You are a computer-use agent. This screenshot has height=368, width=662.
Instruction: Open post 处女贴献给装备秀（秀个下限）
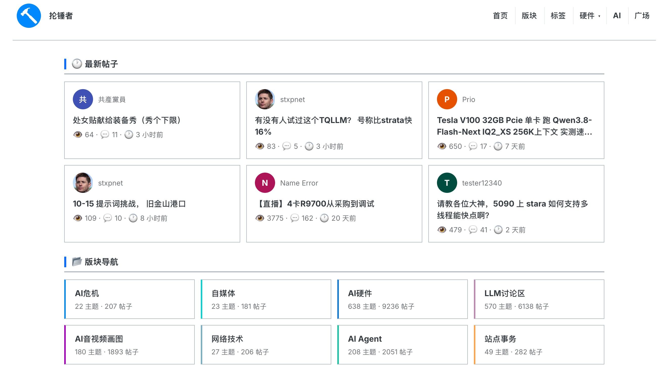pos(127,120)
